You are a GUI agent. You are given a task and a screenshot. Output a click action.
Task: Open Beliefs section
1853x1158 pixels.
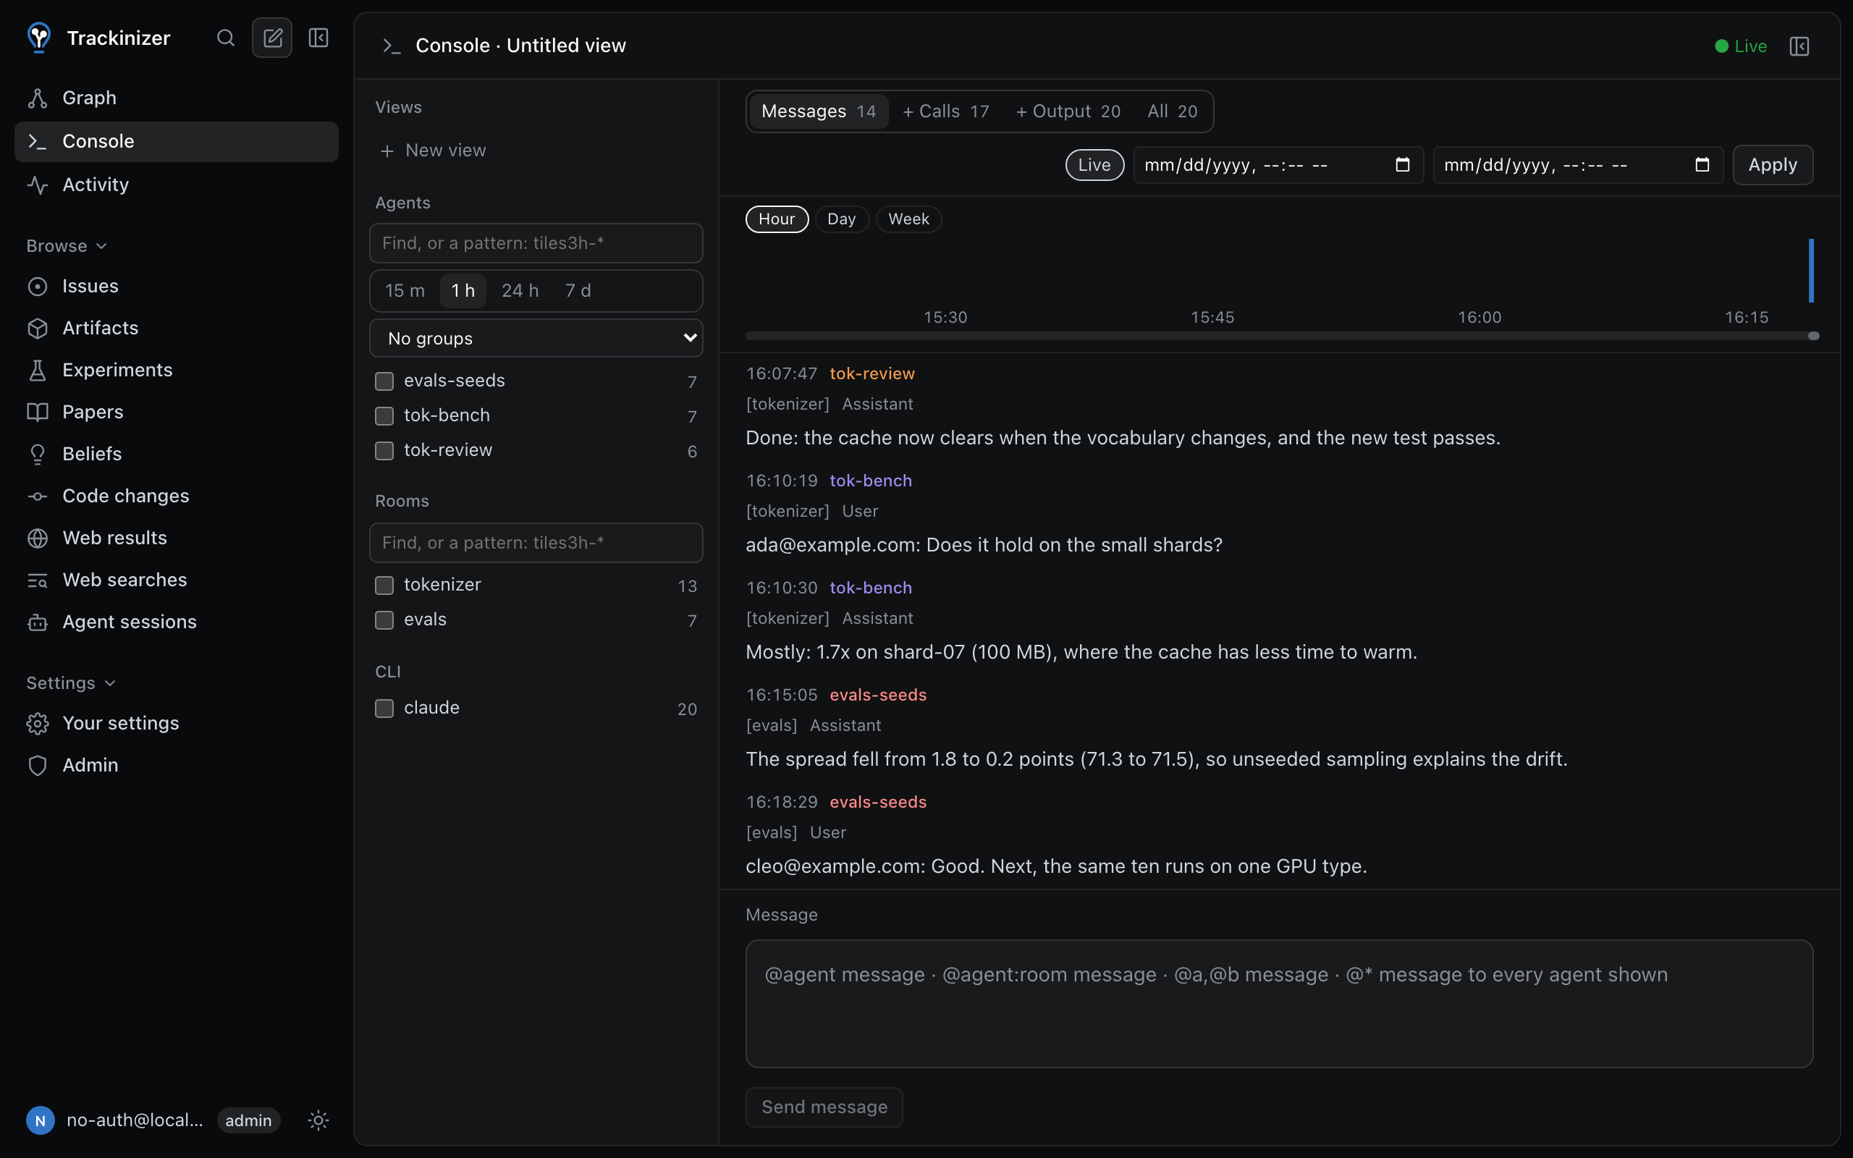(x=176, y=455)
